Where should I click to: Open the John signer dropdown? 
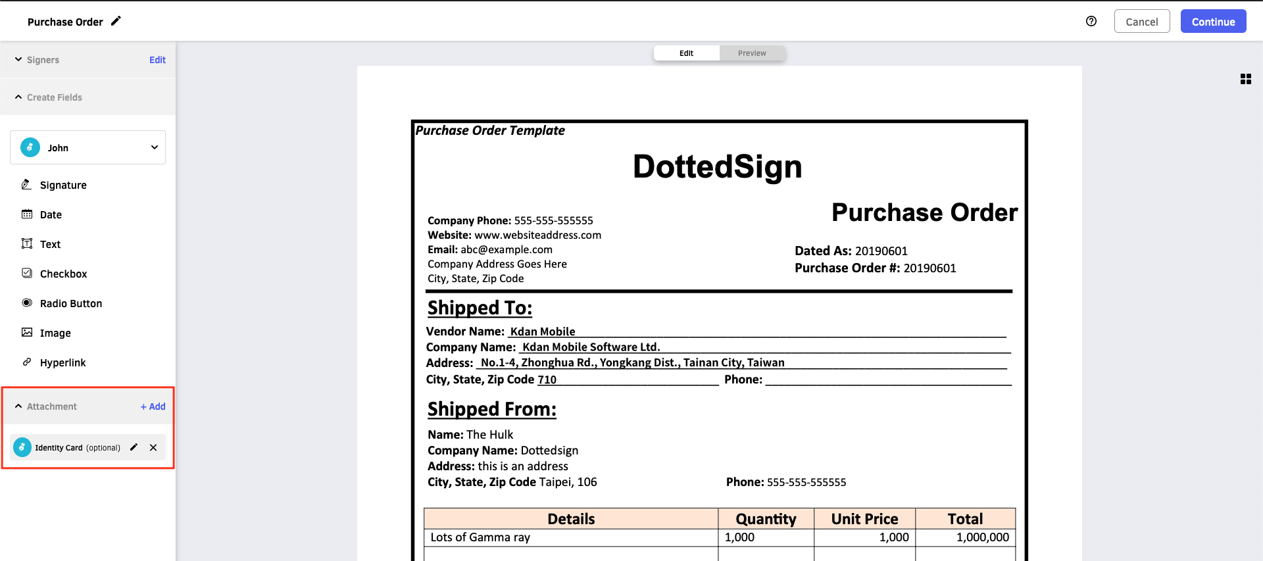pyautogui.click(x=87, y=147)
